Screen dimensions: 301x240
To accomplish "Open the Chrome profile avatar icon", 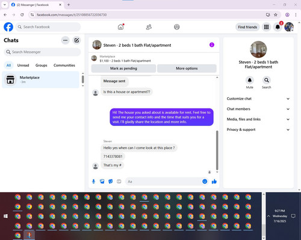I will 287,15.
